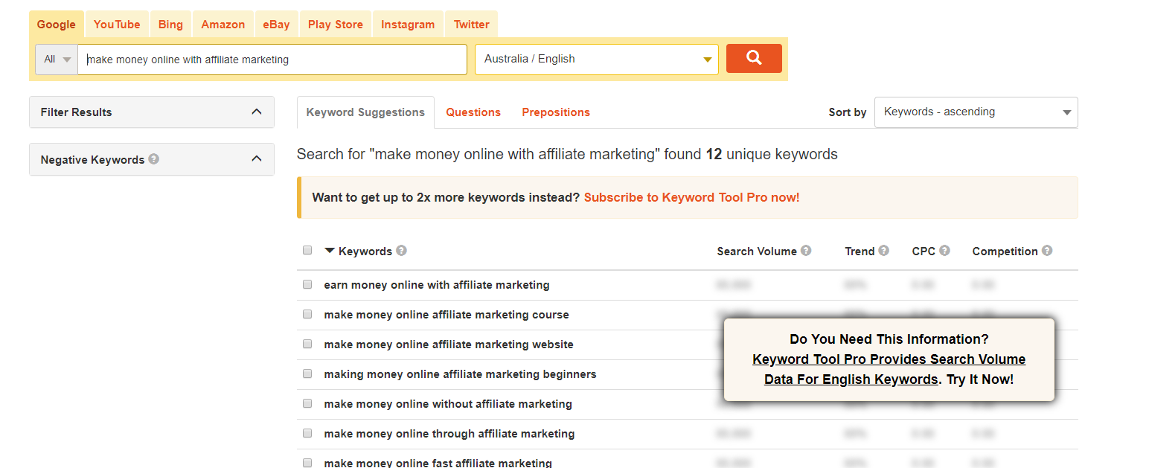This screenshot has width=1149, height=468.
Task: Collapse the Negative Keywords panel chevron
Action: click(257, 158)
